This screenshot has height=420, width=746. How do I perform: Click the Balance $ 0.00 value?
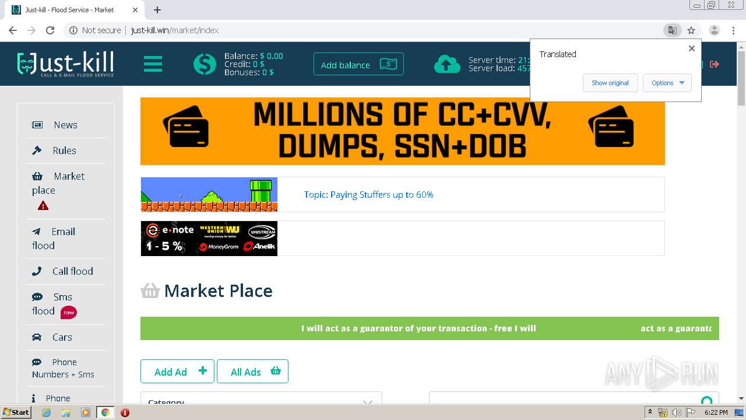pyautogui.click(x=272, y=56)
